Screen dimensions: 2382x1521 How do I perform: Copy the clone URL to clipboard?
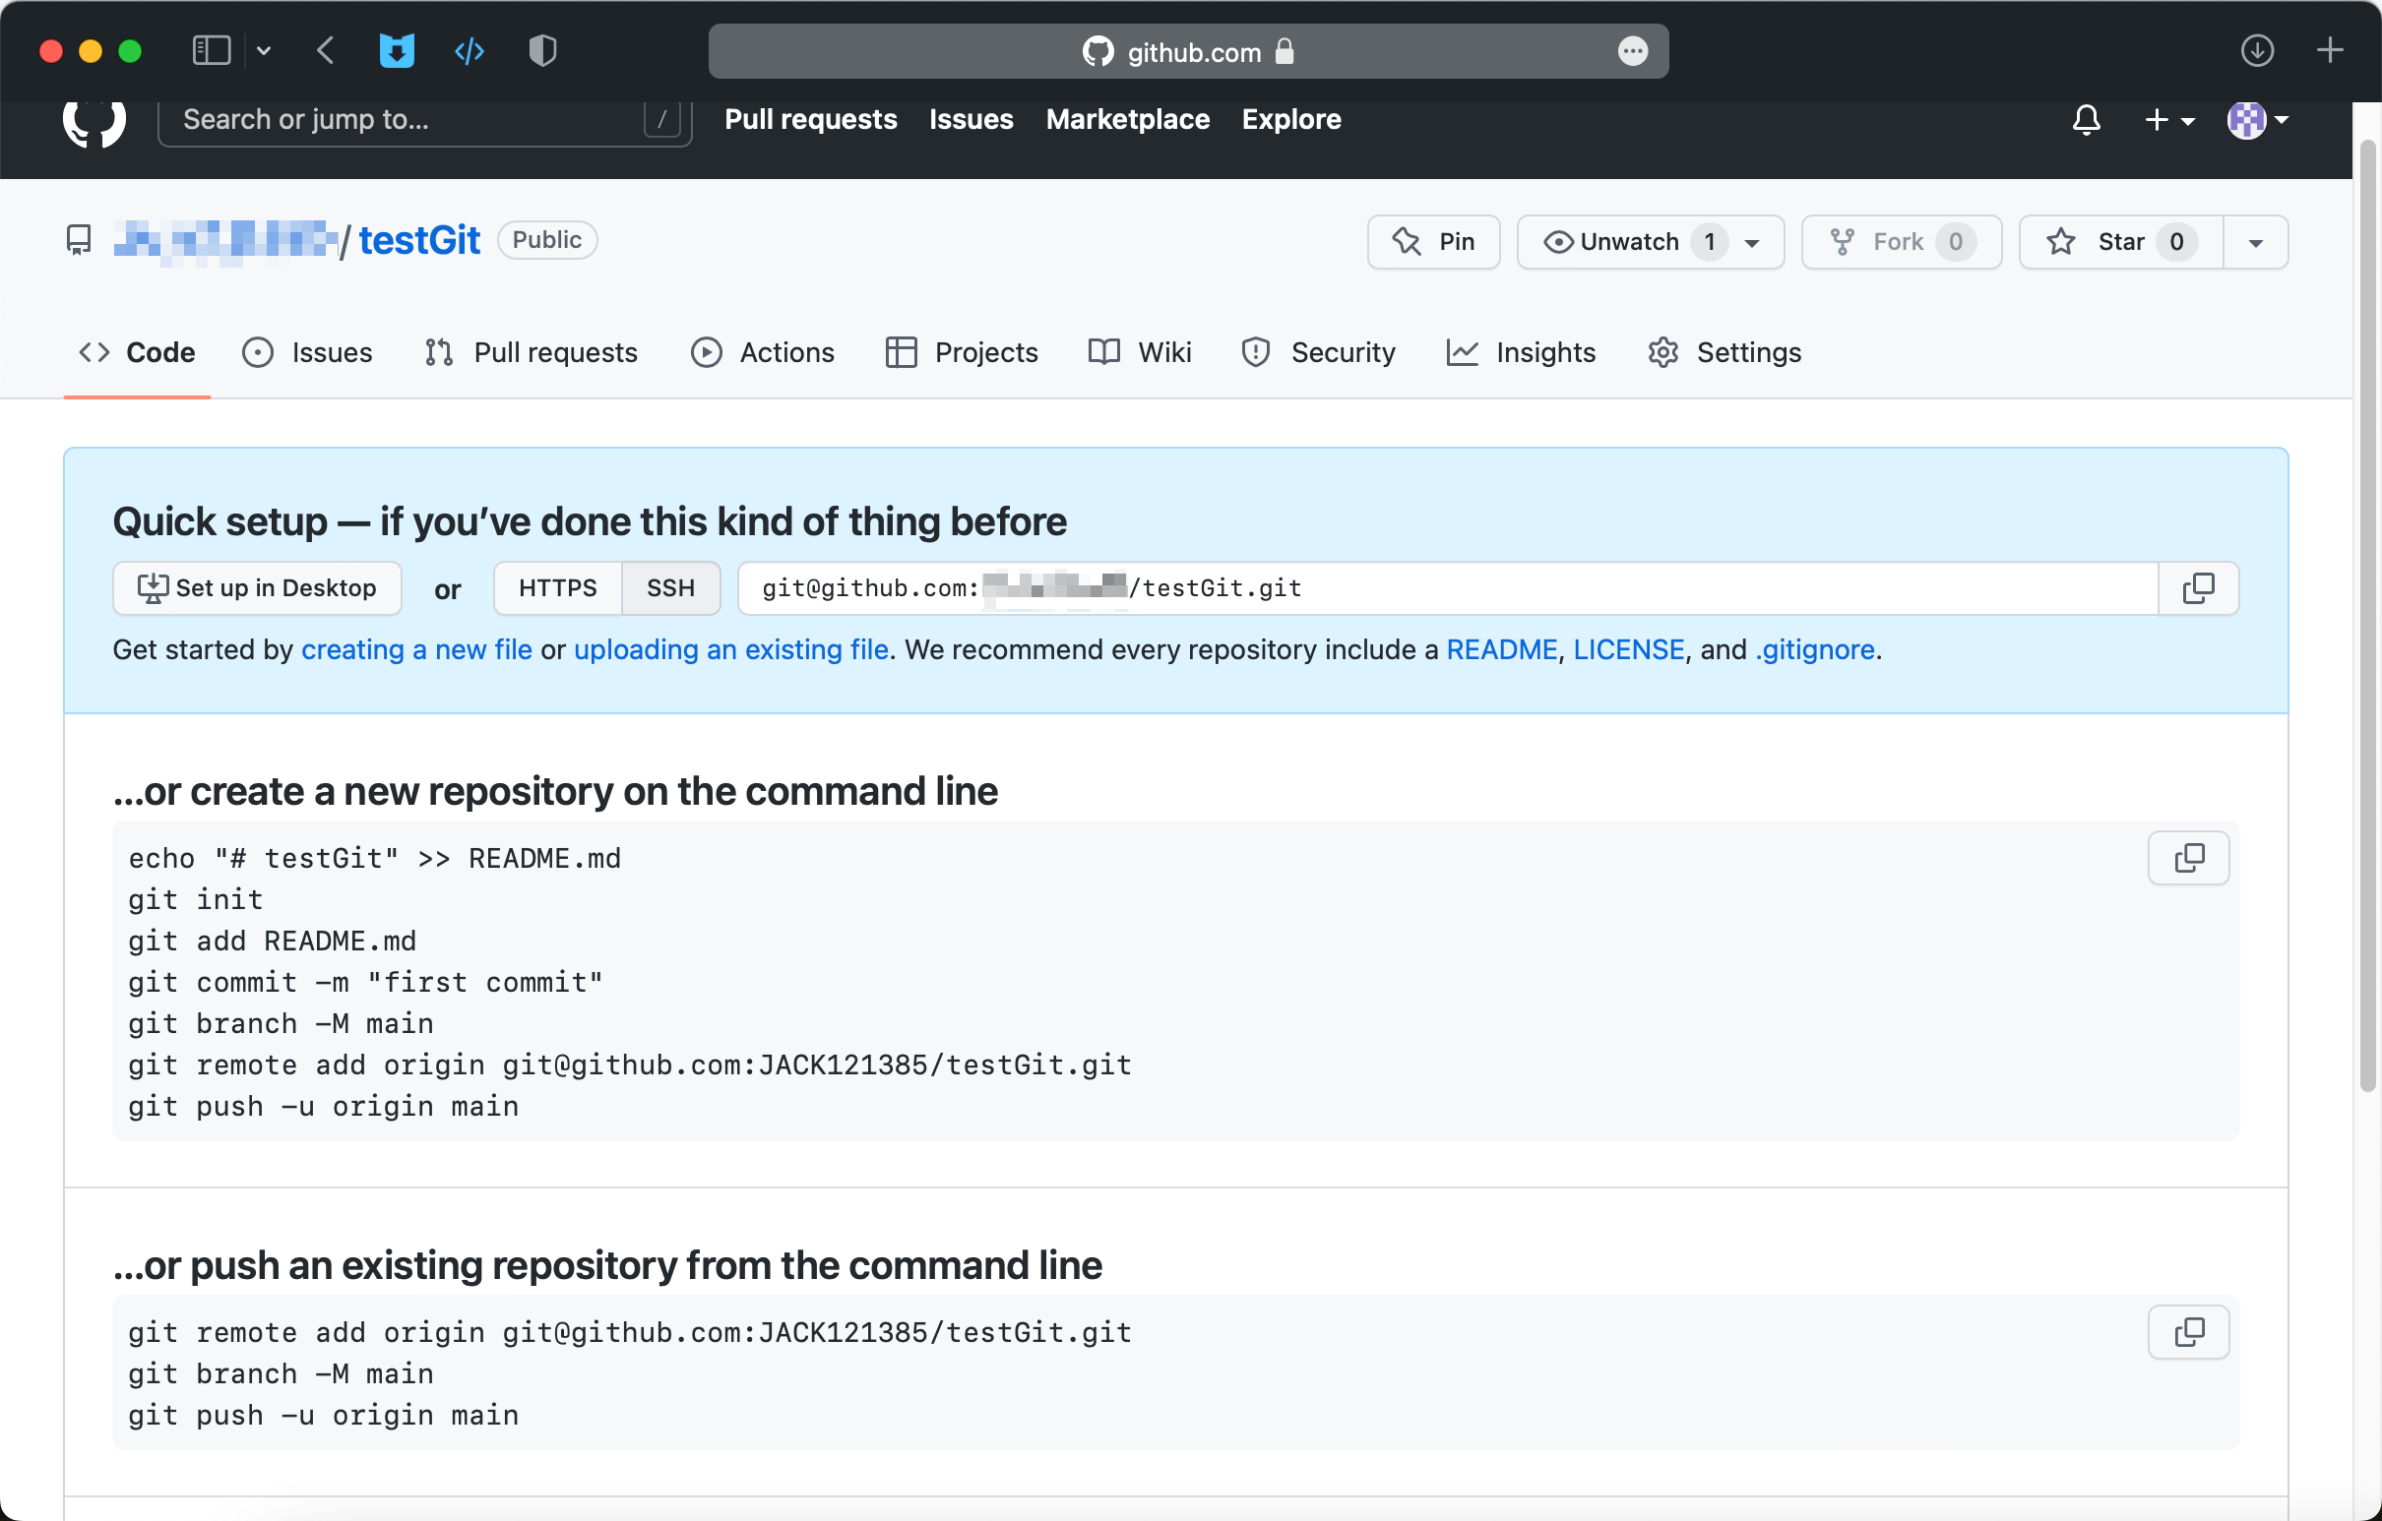(x=2198, y=588)
